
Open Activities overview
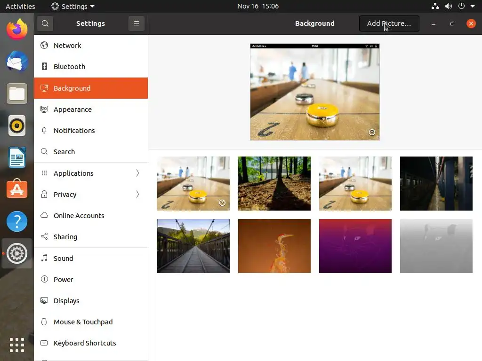[x=20, y=6]
